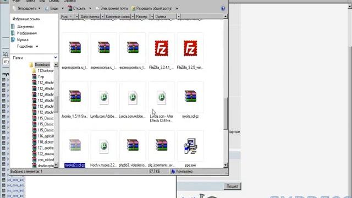Sort by Дата съемки column header

pos(90,16)
